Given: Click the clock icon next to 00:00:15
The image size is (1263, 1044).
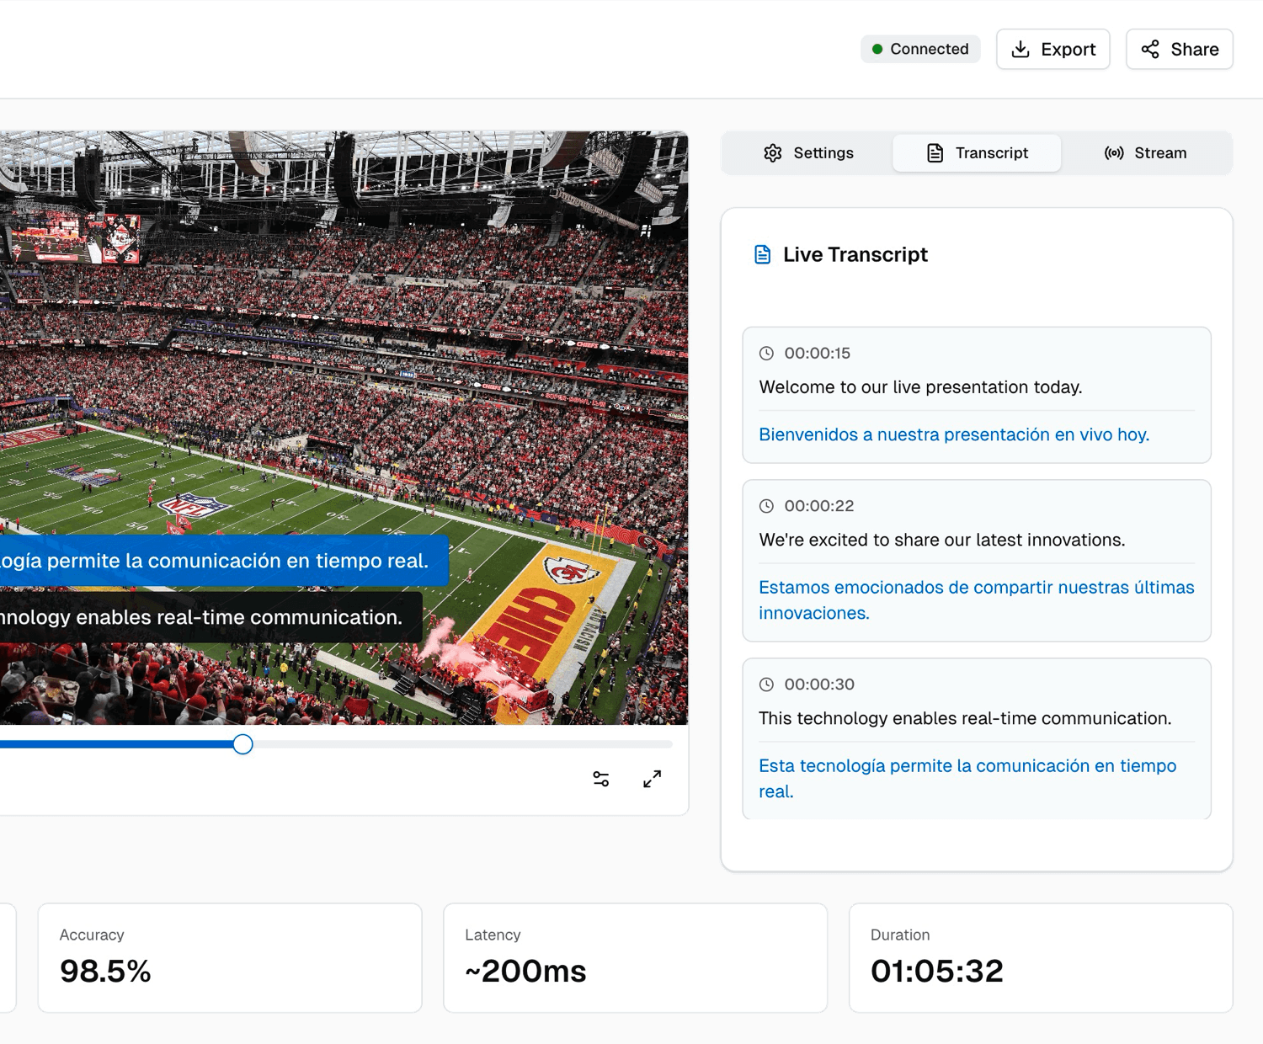Looking at the screenshot, I should point(767,353).
